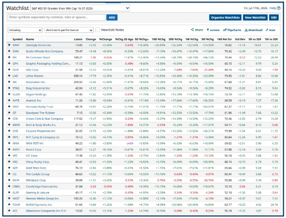Open the CRBG symbol link

16,187
